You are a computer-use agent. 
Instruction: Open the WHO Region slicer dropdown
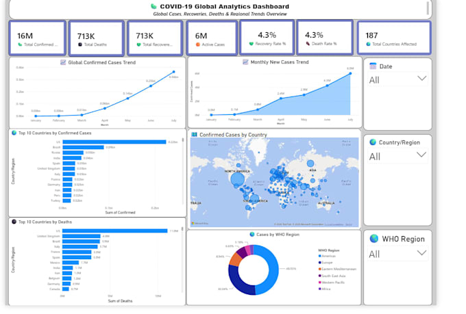pos(421,252)
